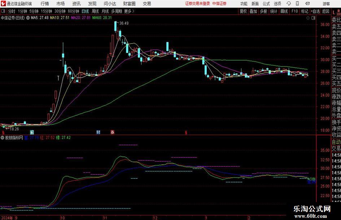Click the 复权 toolbar button
Image resolution: width=341 pixels, height=220 pixels.
[x=243, y=11]
